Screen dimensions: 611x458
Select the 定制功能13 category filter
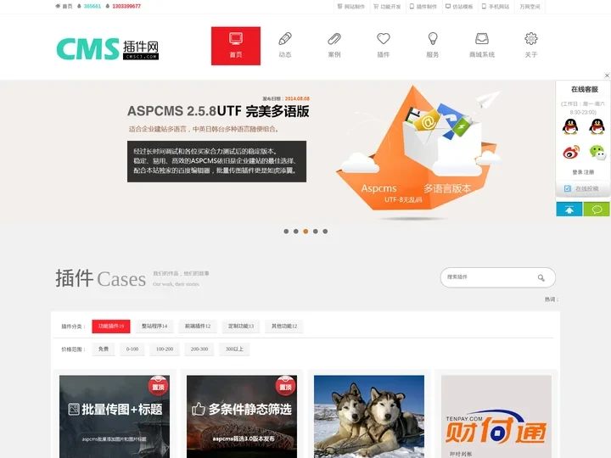[x=241, y=327]
